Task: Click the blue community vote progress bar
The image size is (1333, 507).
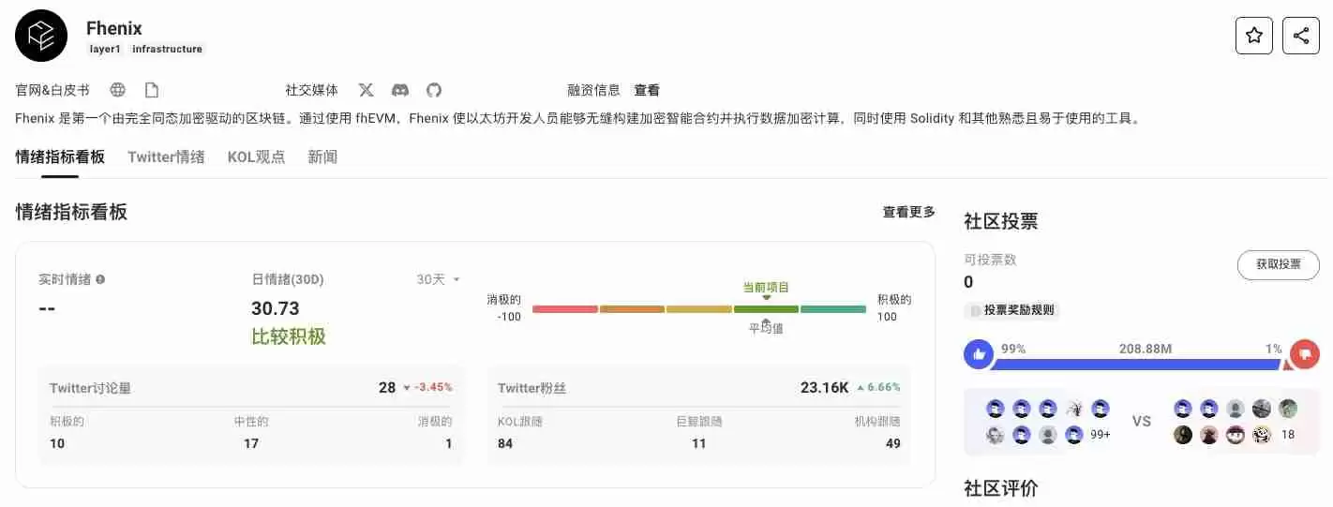Action: coord(1136,364)
